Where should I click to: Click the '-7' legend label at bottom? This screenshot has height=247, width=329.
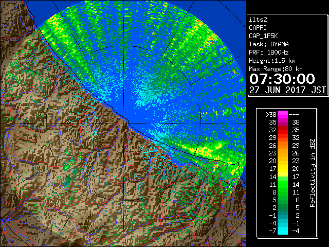click(272, 231)
